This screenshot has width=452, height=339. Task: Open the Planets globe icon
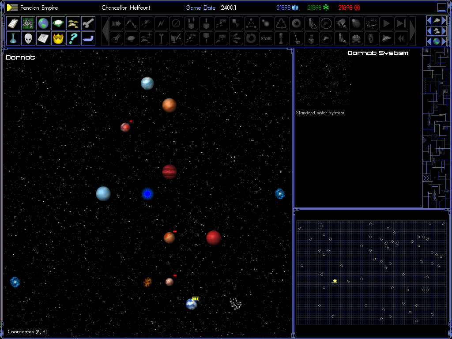tap(43, 23)
